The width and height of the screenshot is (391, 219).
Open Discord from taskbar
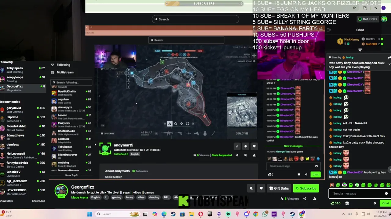click(247, 214)
